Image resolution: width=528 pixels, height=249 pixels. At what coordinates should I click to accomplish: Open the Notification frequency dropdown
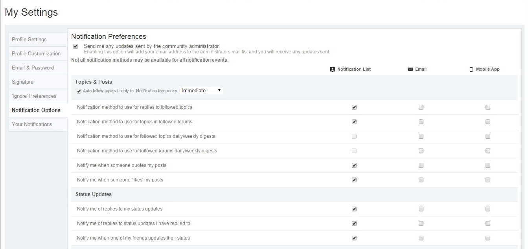point(201,91)
